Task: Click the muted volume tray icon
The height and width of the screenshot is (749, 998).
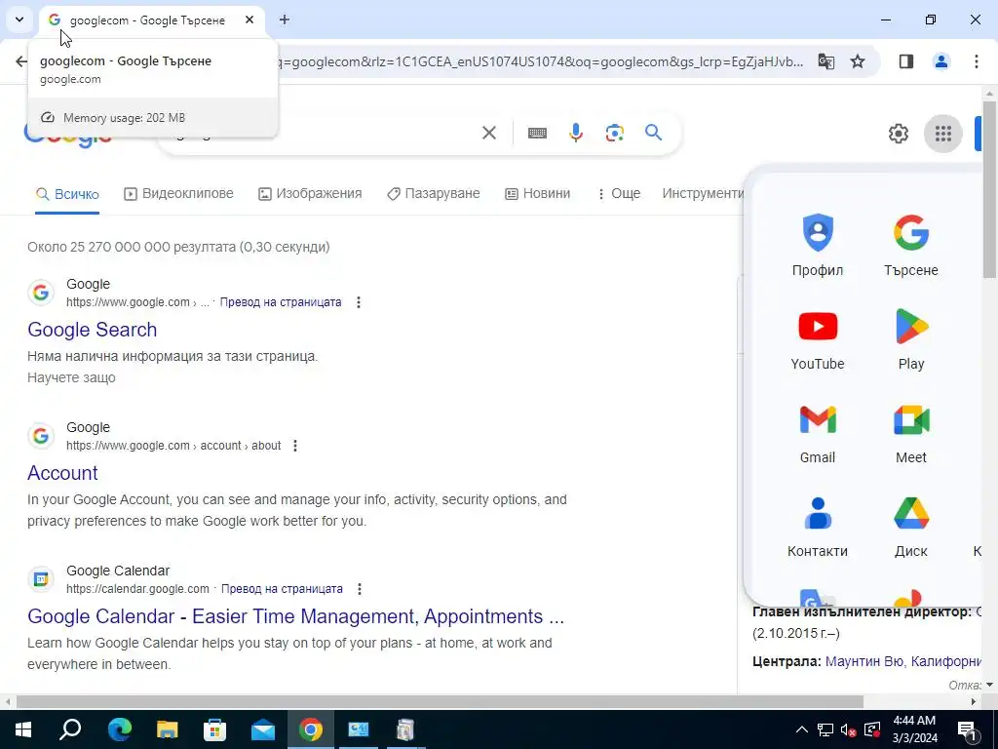Action: point(848,729)
